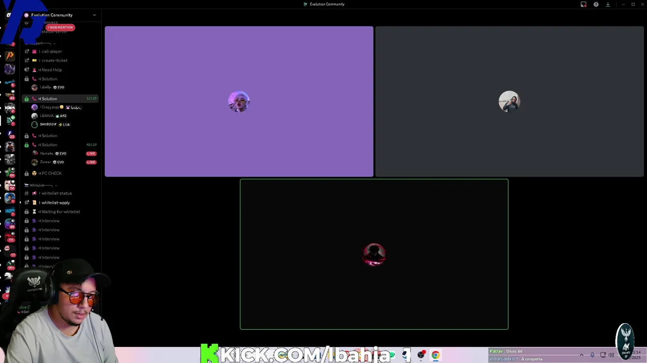Click user dolly in the voice channel
647x363 pixels.
48,87
